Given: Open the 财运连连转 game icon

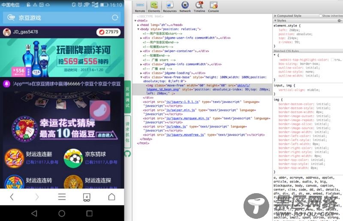Looking at the screenshot, I should [x=15, y=182].
